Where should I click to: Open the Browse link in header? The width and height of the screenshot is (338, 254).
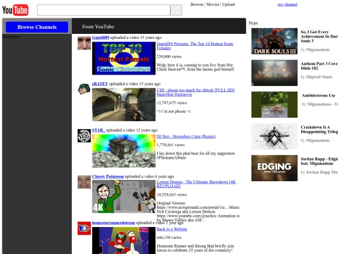coord(197,4)
